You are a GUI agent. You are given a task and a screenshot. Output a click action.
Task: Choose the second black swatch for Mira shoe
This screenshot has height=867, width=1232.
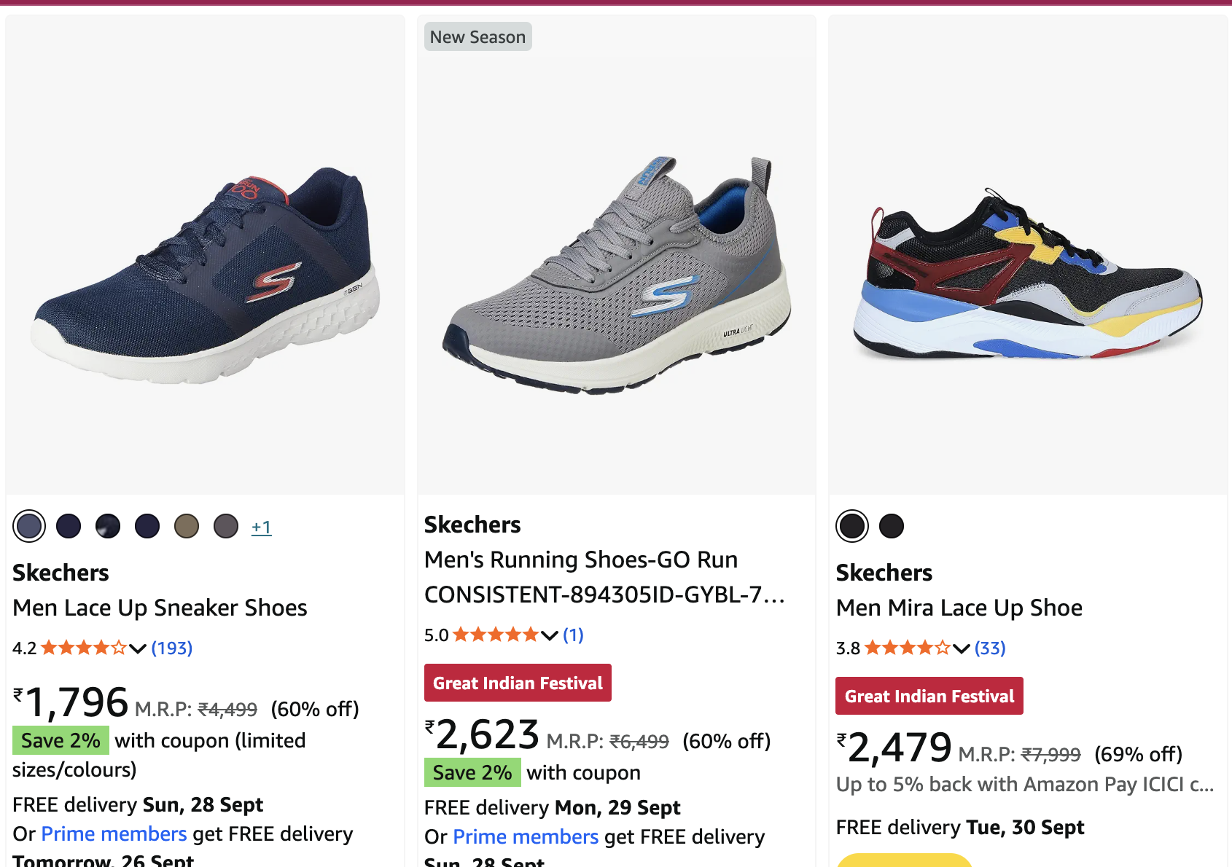point(892,526)
